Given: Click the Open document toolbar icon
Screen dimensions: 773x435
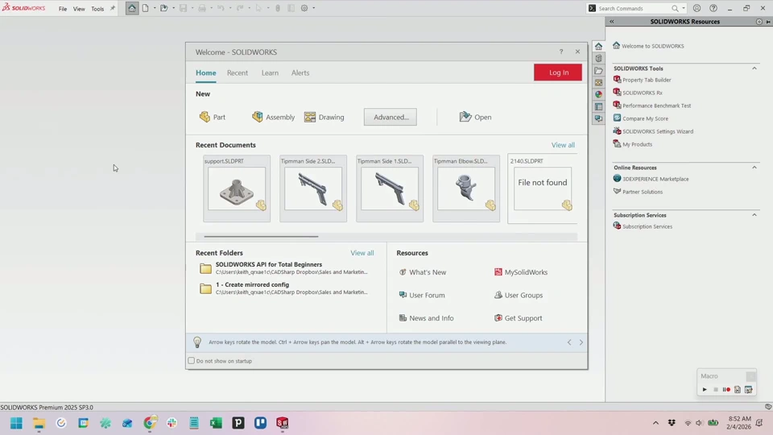Looking at the screenshot, I should [163, 8].
